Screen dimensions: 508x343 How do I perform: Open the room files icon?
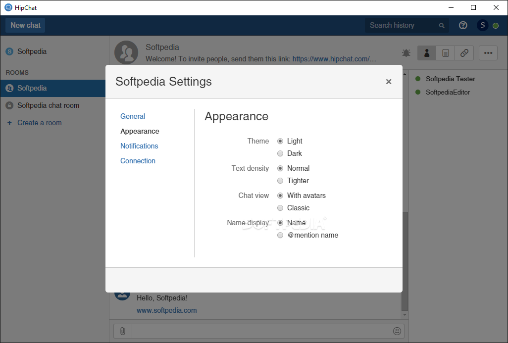[446, 53]
